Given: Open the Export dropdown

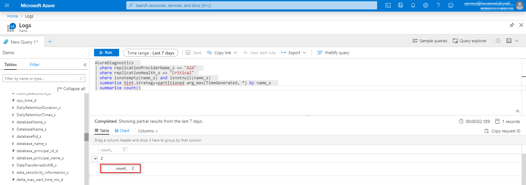Looking at the screenshot, I should (x=293, y=53).
